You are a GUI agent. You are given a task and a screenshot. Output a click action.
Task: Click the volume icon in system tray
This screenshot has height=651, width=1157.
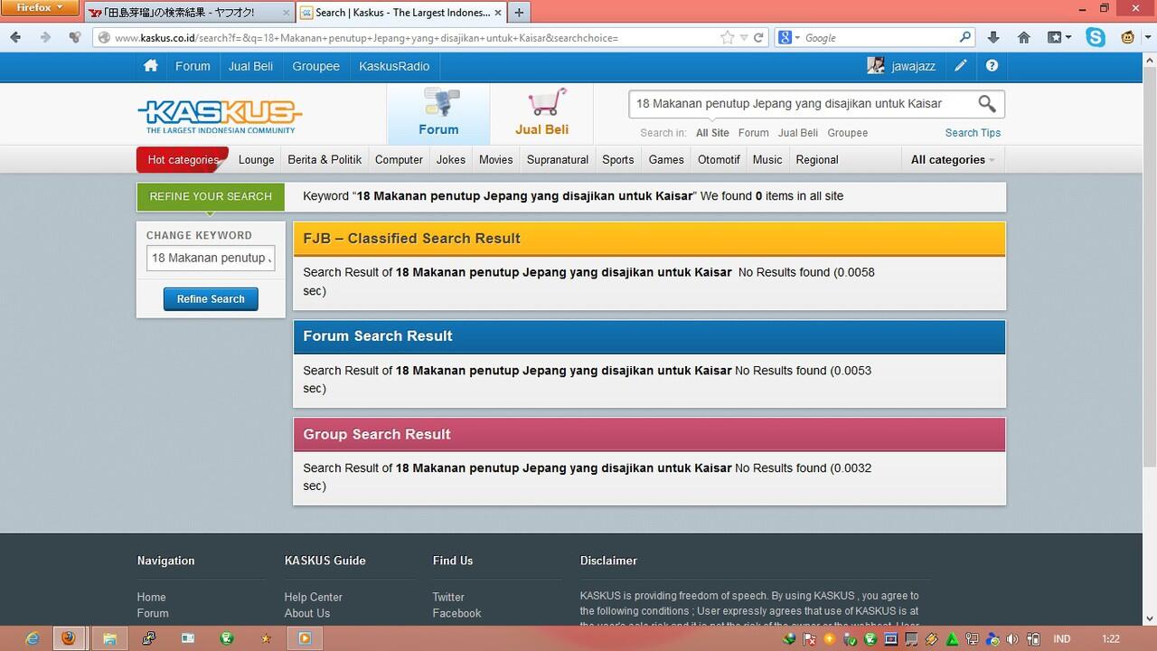1013,638
